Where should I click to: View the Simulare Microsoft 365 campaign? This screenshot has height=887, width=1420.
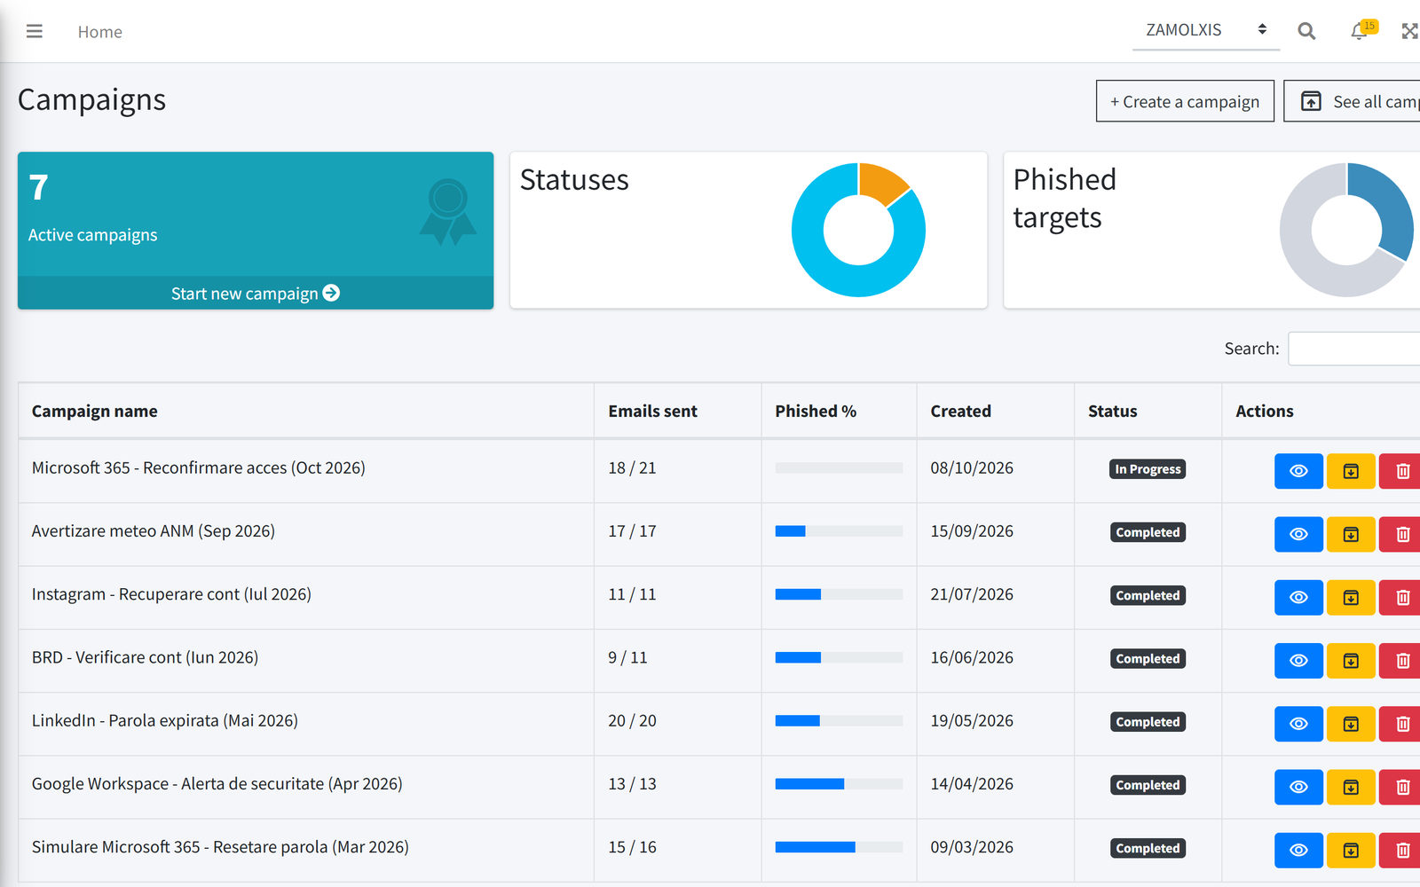click(x=1298, y=850)
